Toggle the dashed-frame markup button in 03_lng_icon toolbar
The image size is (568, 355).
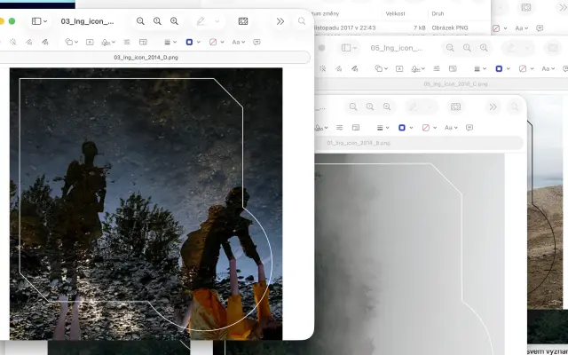pos(243,20)
